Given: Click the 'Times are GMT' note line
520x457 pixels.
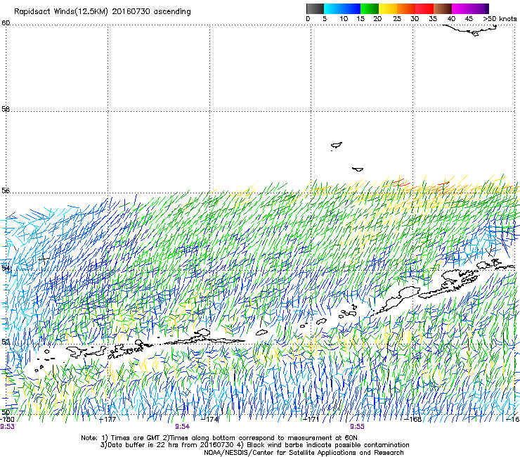Looking at the screenshot, I should (x=219, y=438).
